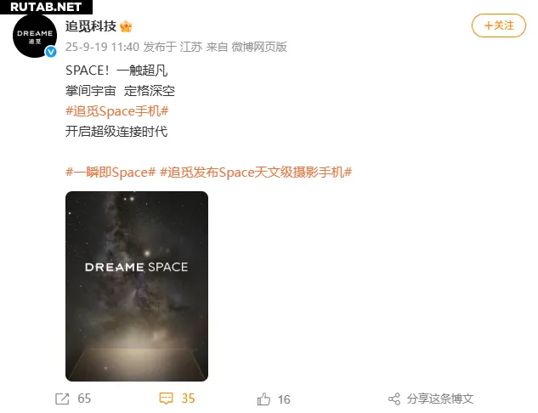Screen dimensions: 538x413
Task: Open the DREAME round profile avatar
Action: pyautogui.click(x=35, y=37)
